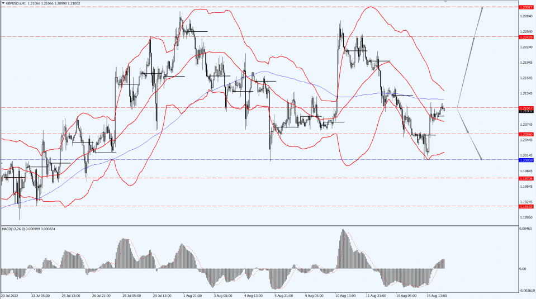Click the upward arrow tip at 1.23017 target

click(482, 8)
